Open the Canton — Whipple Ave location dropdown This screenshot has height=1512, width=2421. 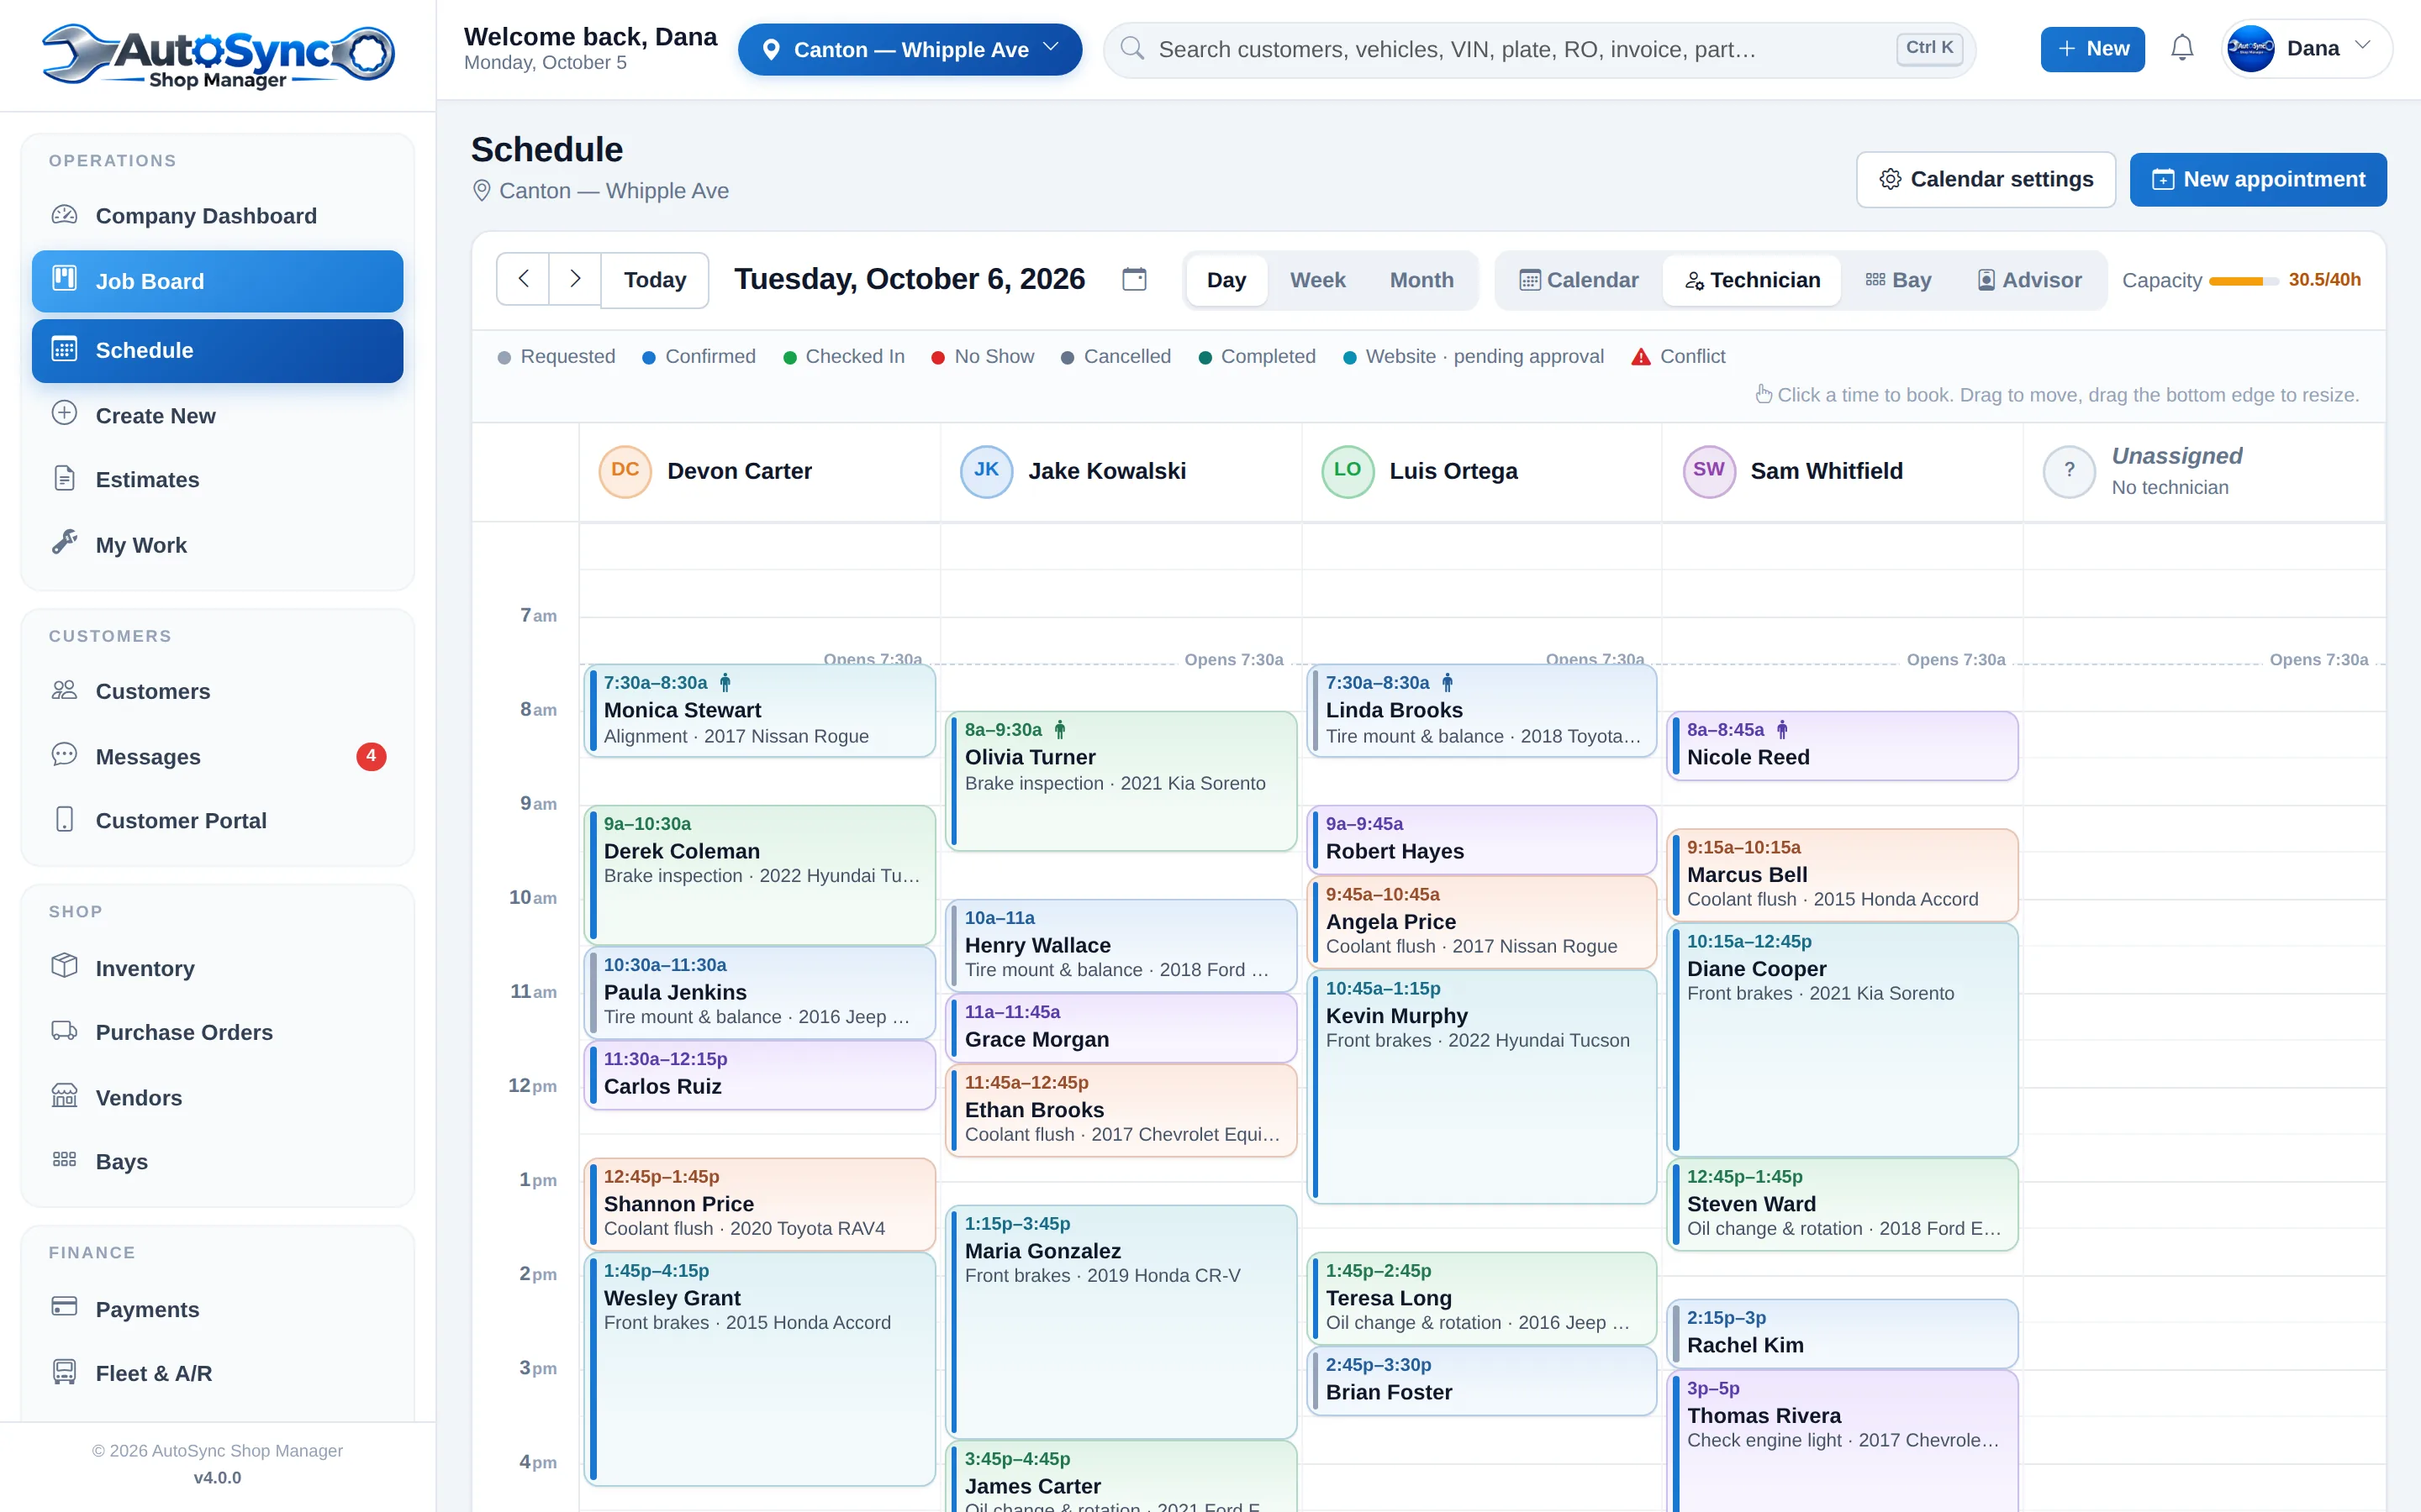[x=910, y=49]
